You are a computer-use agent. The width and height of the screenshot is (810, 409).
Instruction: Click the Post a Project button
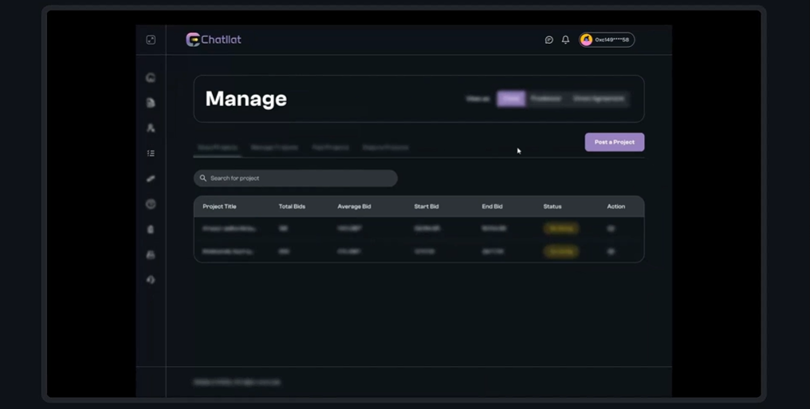coord(614,142)
